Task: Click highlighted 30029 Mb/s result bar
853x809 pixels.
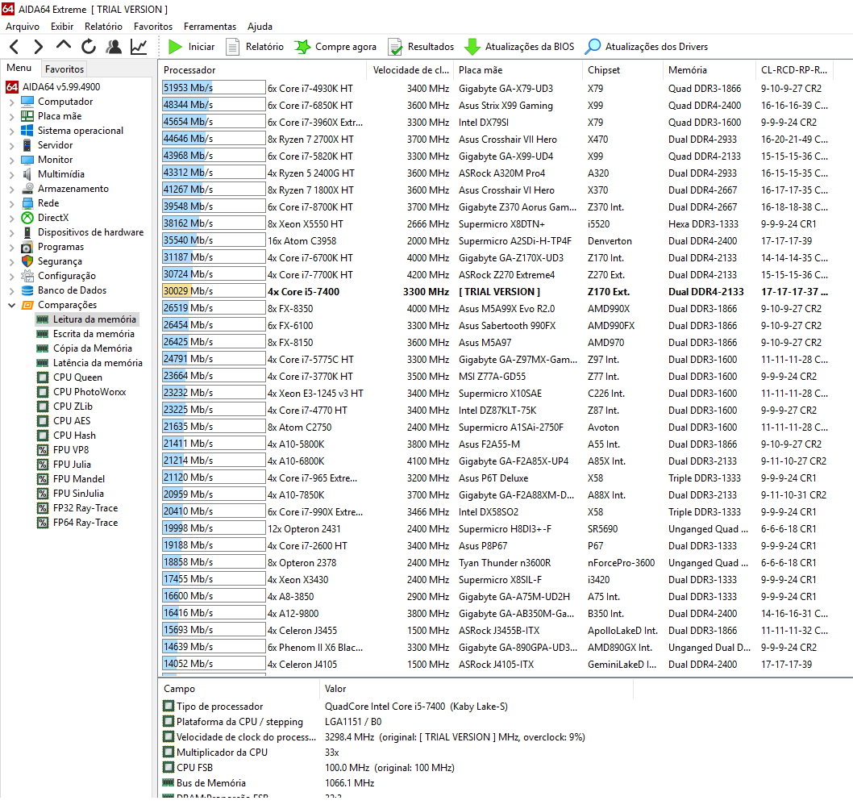Action: click(x=213, y=291)
